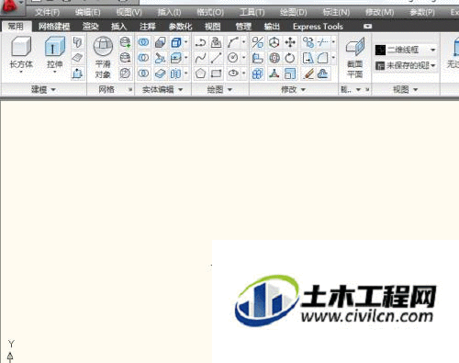Open the 二维线框 visual style dropdown
Viewport: 459px width, 363px height.
pos(406,50)
